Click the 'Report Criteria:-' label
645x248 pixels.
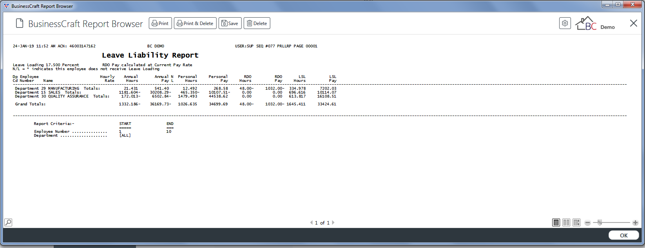54,124
